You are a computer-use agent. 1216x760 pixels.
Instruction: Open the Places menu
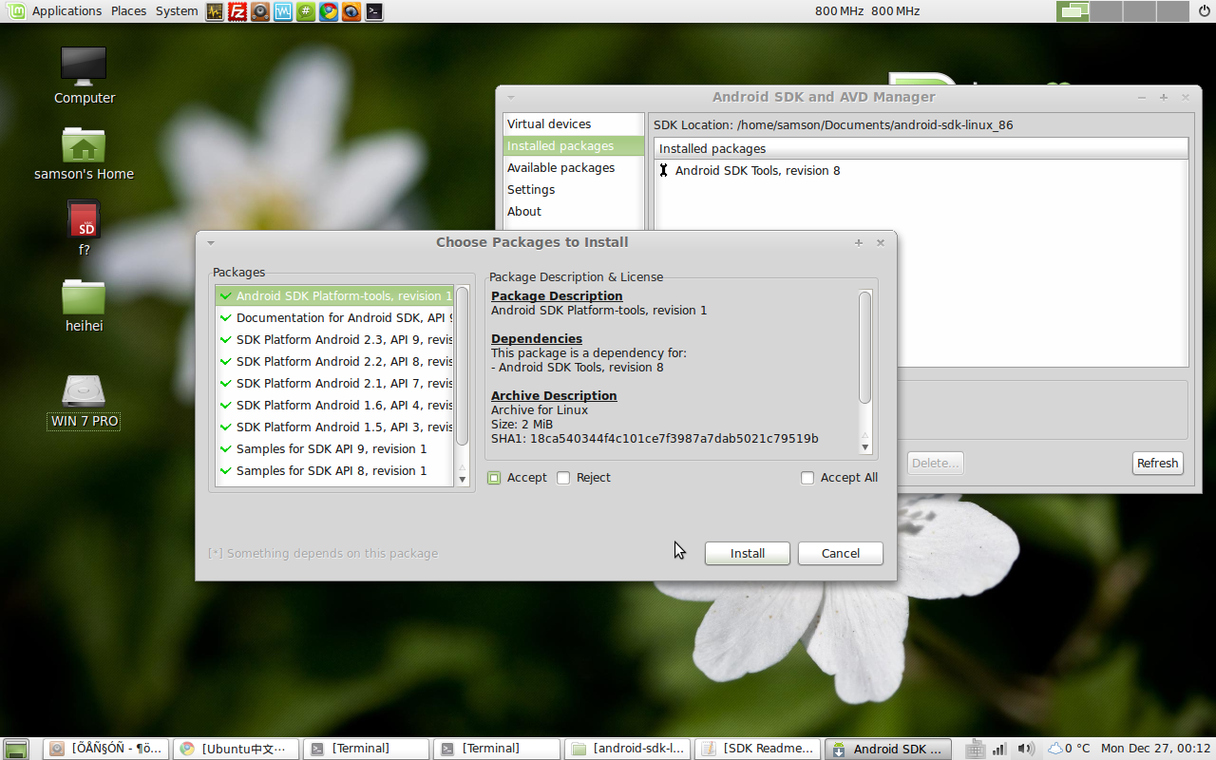(x=128, y=11)
